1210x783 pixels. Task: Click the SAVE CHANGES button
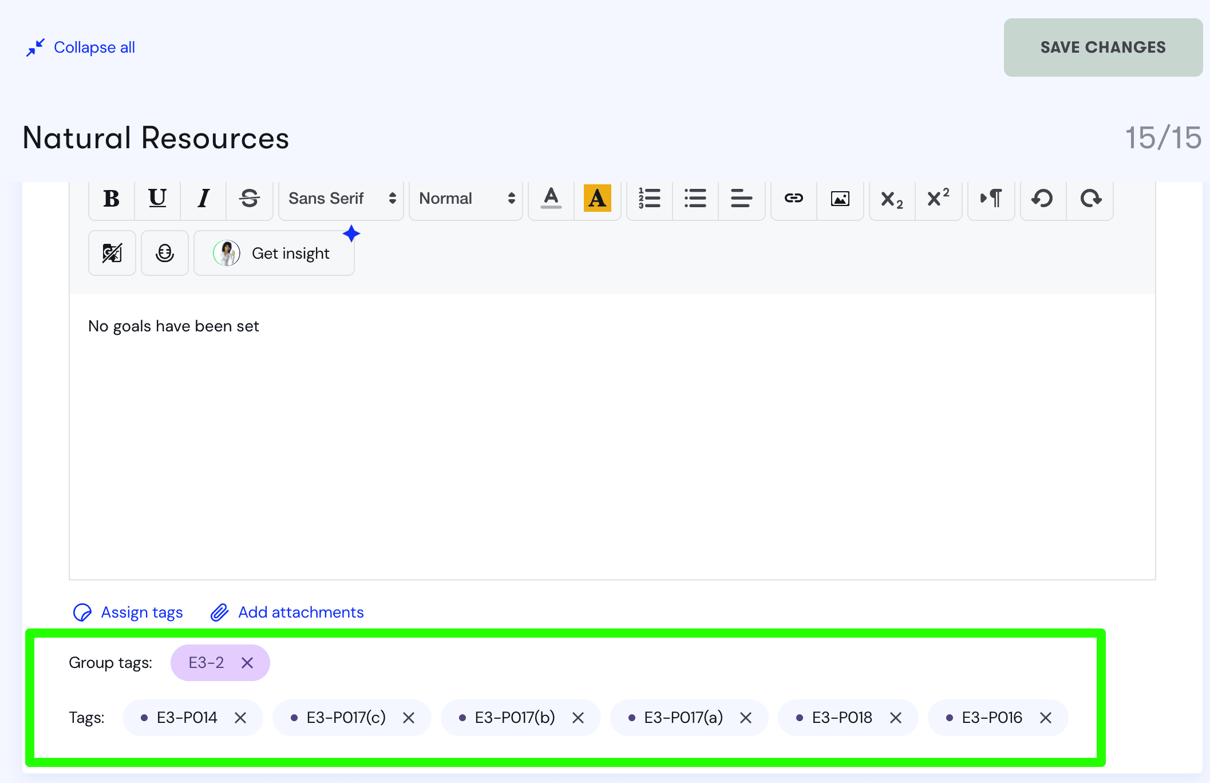[1103, 48]
